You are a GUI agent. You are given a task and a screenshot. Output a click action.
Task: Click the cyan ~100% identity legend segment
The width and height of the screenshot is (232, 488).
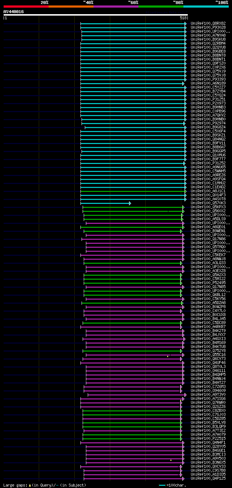click(206, 6)
